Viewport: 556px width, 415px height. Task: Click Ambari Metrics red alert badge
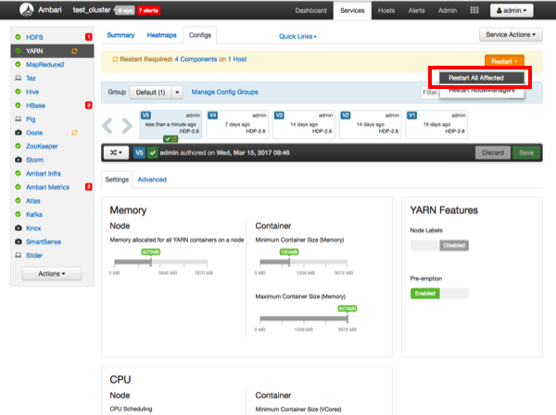pos(89,187)
